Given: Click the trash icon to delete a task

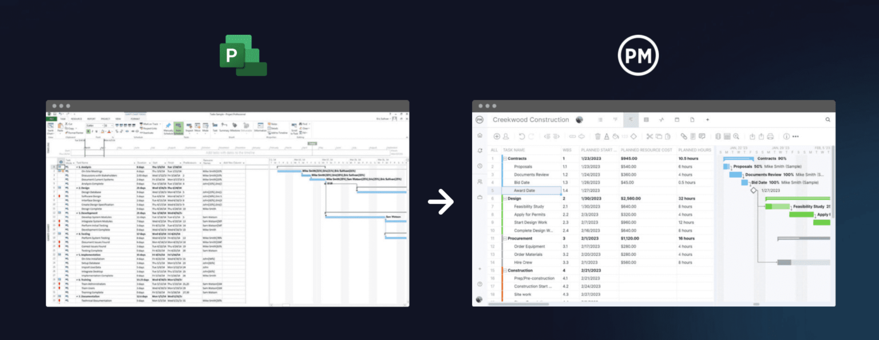Looking at the screenshot, I should (x=597, y=136).
